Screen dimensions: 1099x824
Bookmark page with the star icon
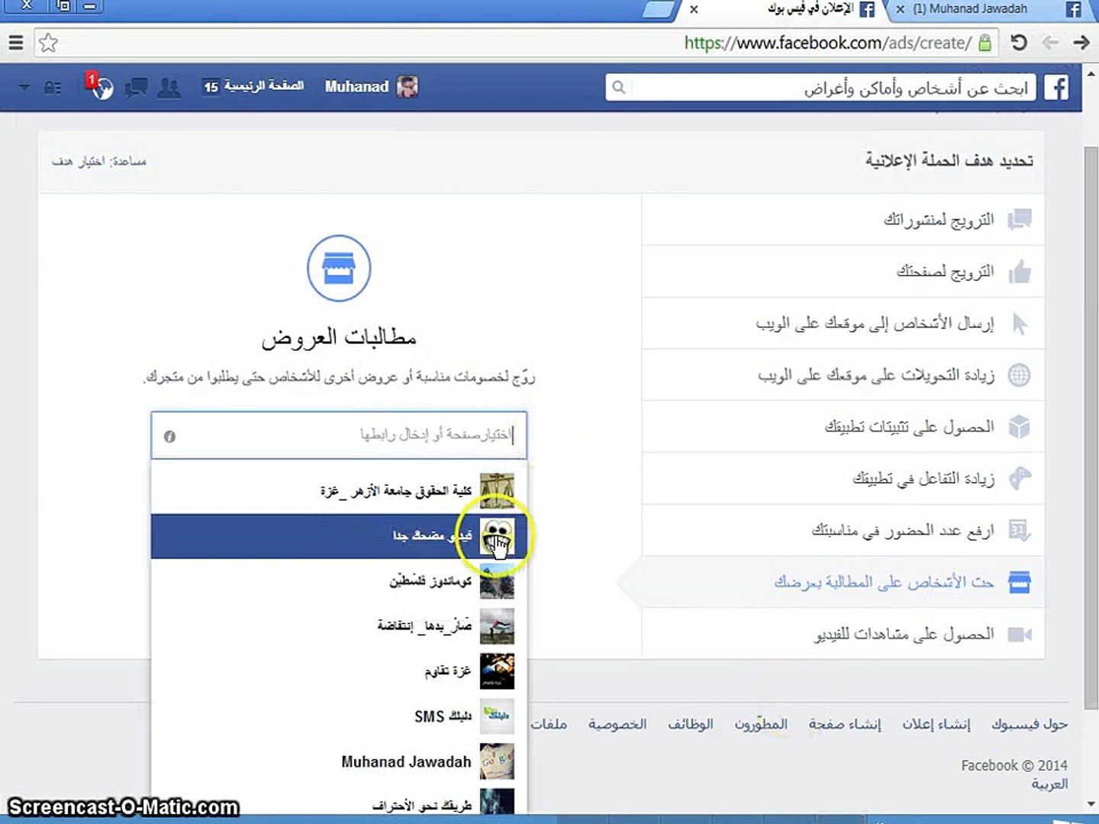pyautogui.click(x=48, y=43)
